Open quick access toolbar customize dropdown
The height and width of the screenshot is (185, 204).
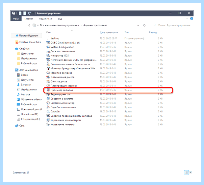point(33,13)
